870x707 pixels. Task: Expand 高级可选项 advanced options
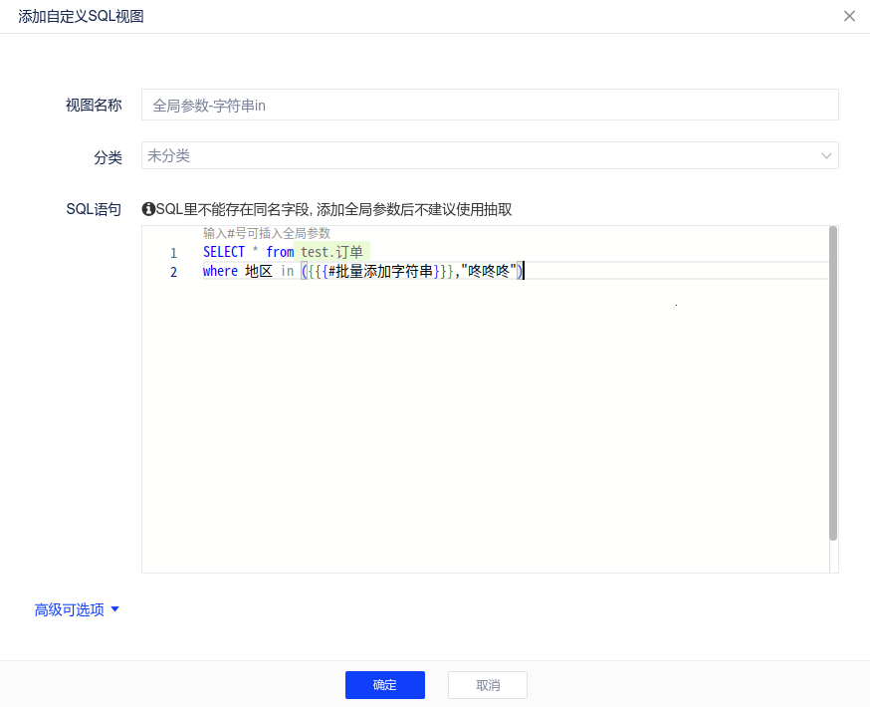[x=70, y=609]
